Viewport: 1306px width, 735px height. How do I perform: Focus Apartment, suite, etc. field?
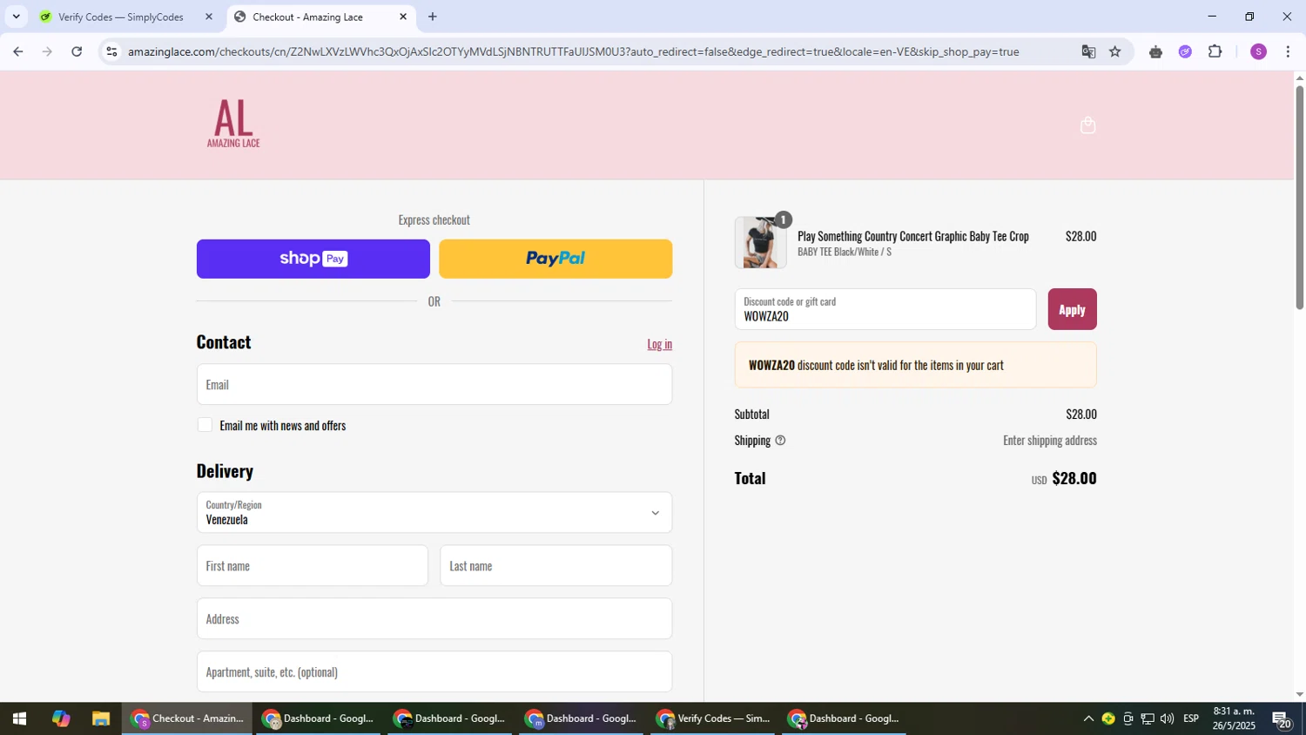click(x=434, y=672)
